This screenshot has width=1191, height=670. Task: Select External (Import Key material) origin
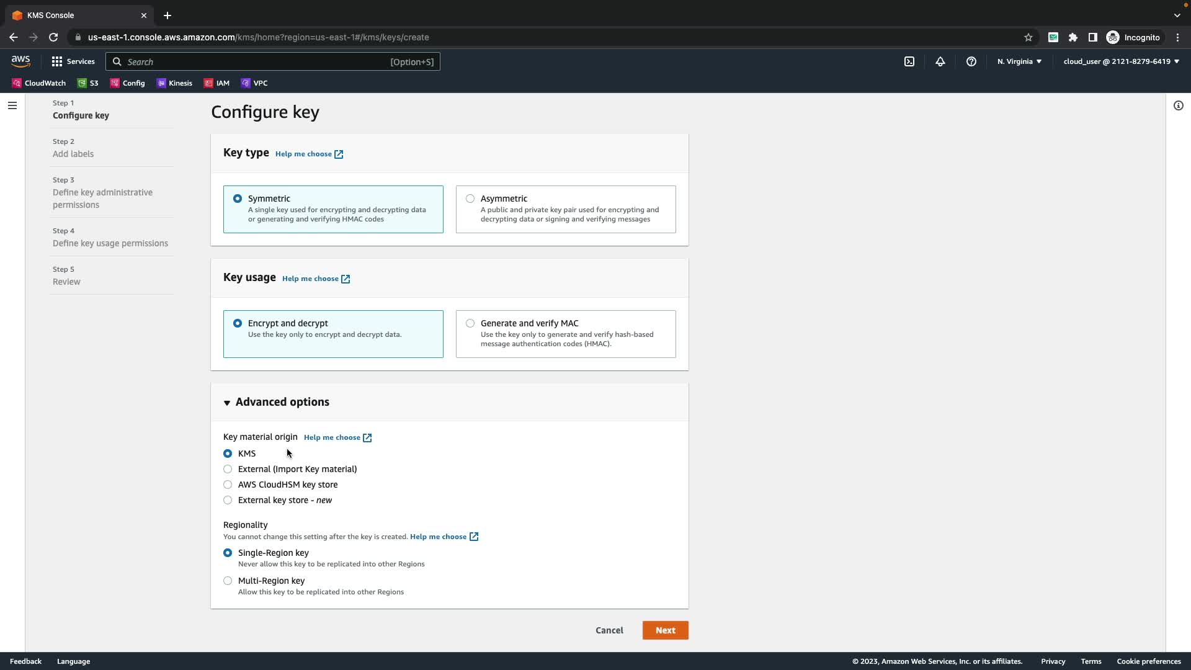coord(228,469)
